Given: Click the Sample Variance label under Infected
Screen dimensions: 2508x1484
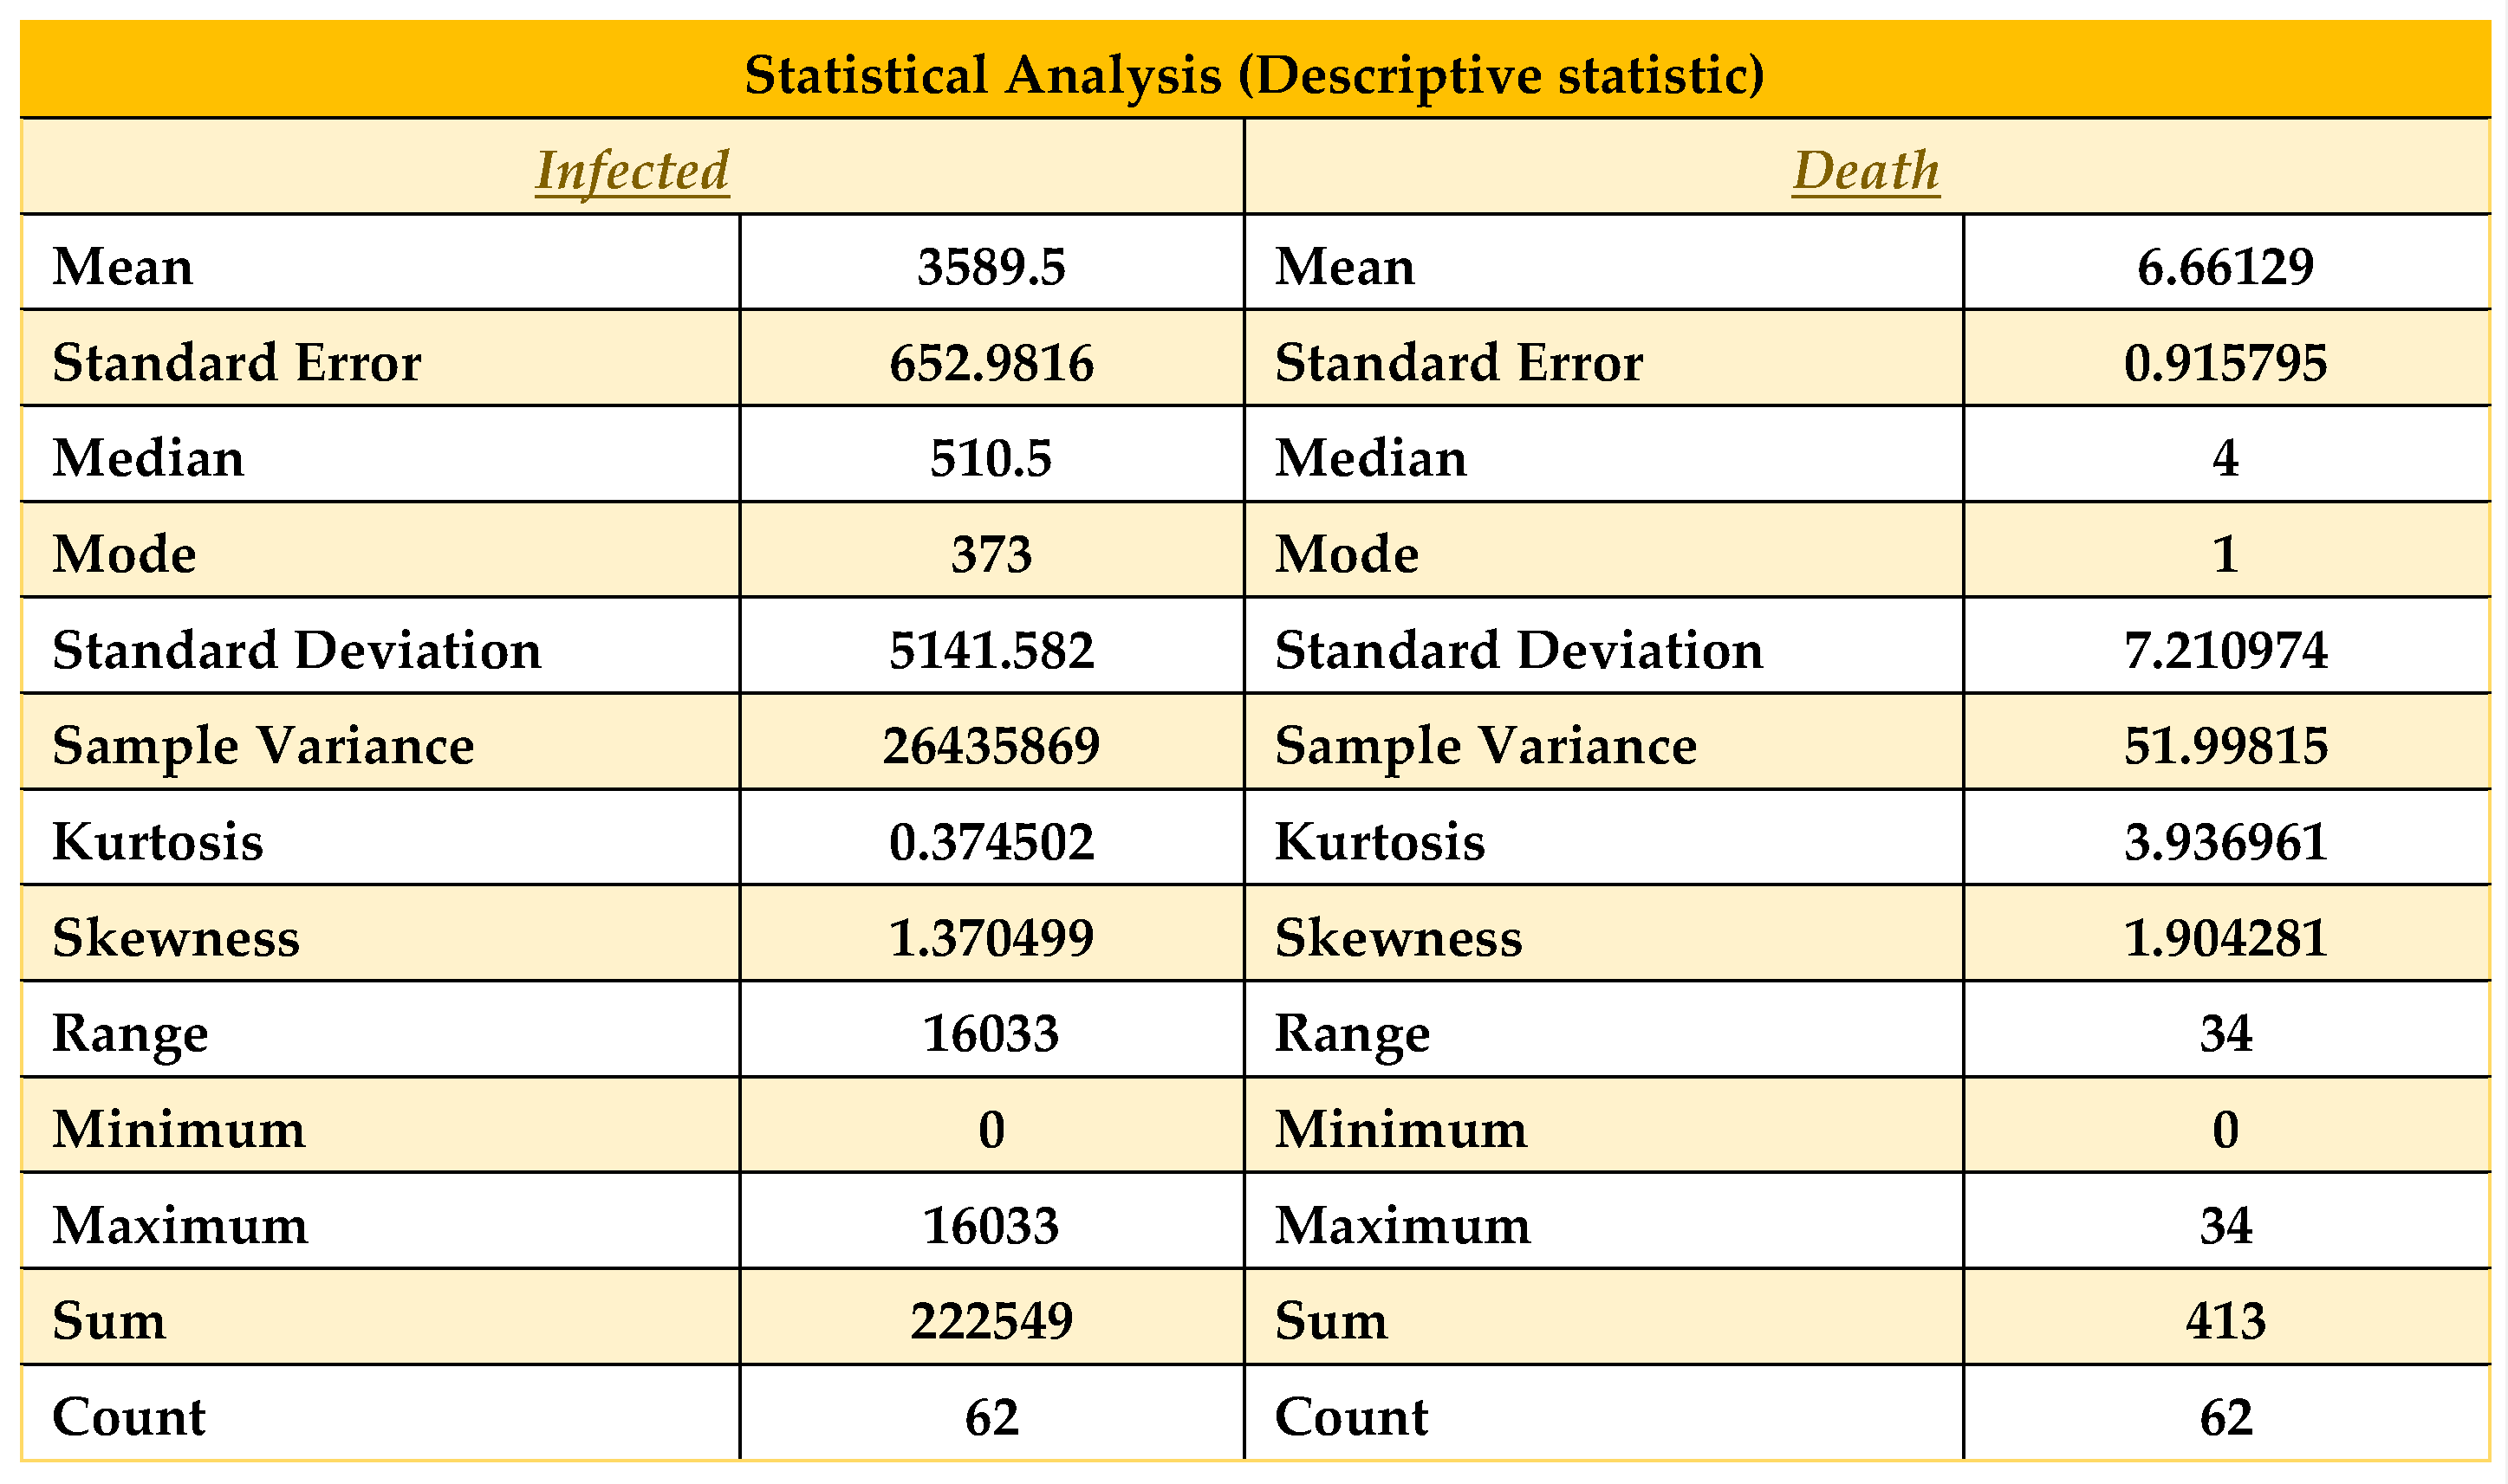Looking at the screenshot, I should [263, 746].
